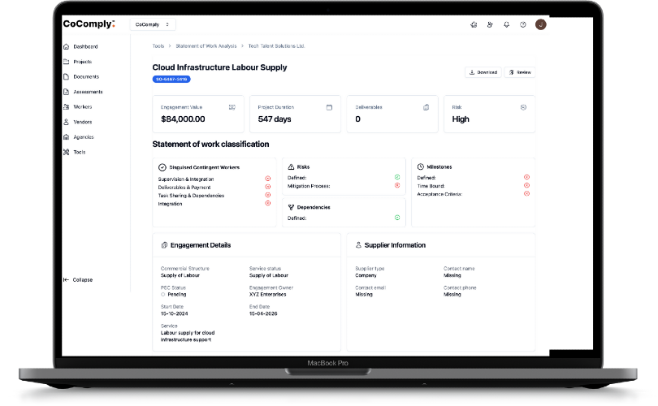
Task: Click the Dashboard home icon
Action: click(x=67, y=46)
